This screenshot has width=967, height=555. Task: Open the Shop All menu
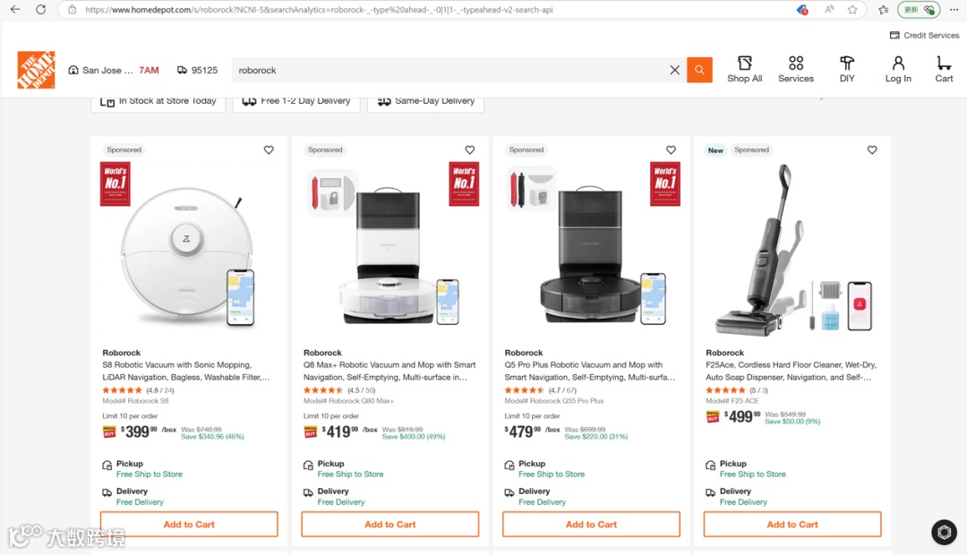(744, 70)
